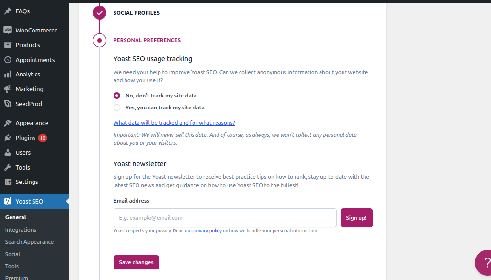Click the Marketing megaphone icon
The height and width of the screenshot is (280, 491).
tap(8, 89)
